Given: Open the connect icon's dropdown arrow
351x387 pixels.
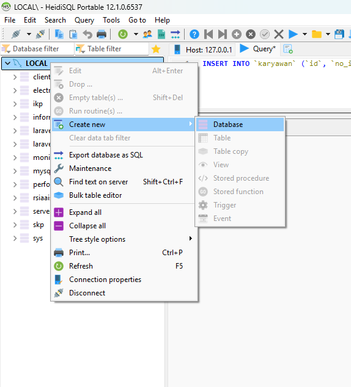Looking at the screenshot, I should click(29, 34).
